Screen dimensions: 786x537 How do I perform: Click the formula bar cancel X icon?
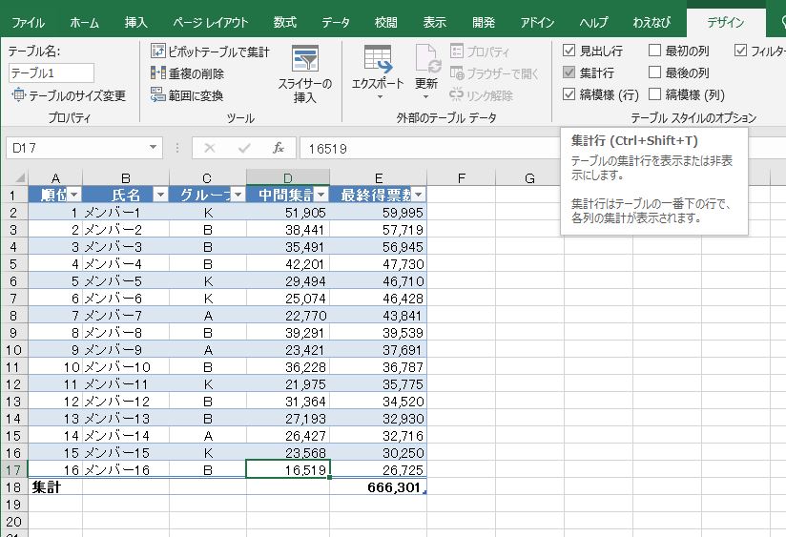[210, 148]
